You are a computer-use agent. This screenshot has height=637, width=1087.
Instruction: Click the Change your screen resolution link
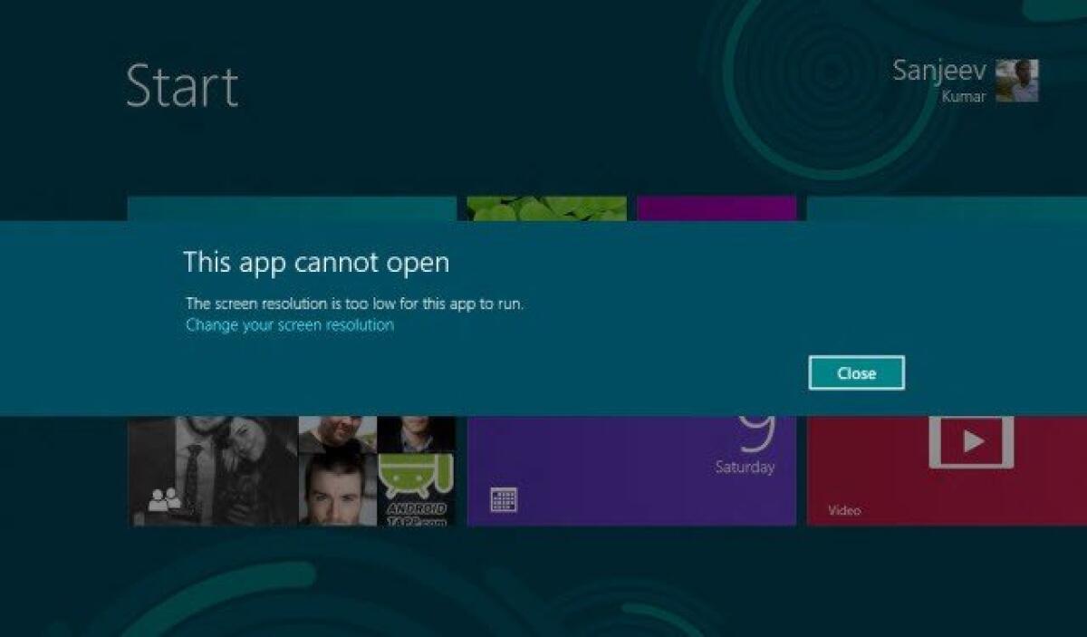[x=288, y=325]
